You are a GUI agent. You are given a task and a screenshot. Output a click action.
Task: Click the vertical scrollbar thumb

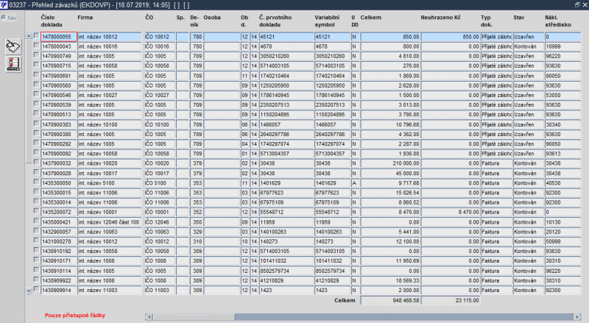29,101
